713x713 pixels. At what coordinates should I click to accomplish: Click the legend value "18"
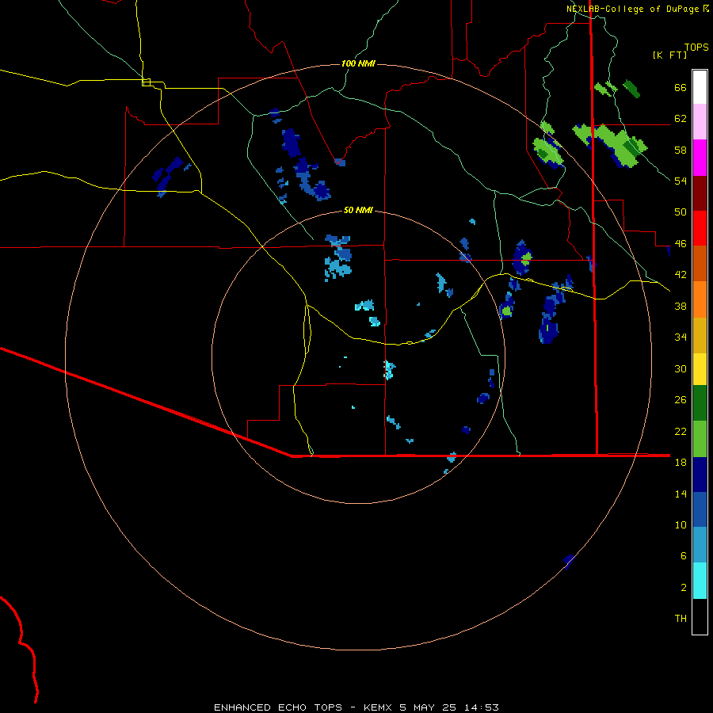click(681, 463)
